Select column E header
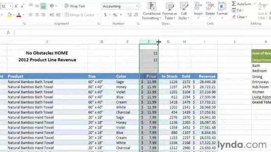This screenshot has height=152, width=271. [127, 42]
